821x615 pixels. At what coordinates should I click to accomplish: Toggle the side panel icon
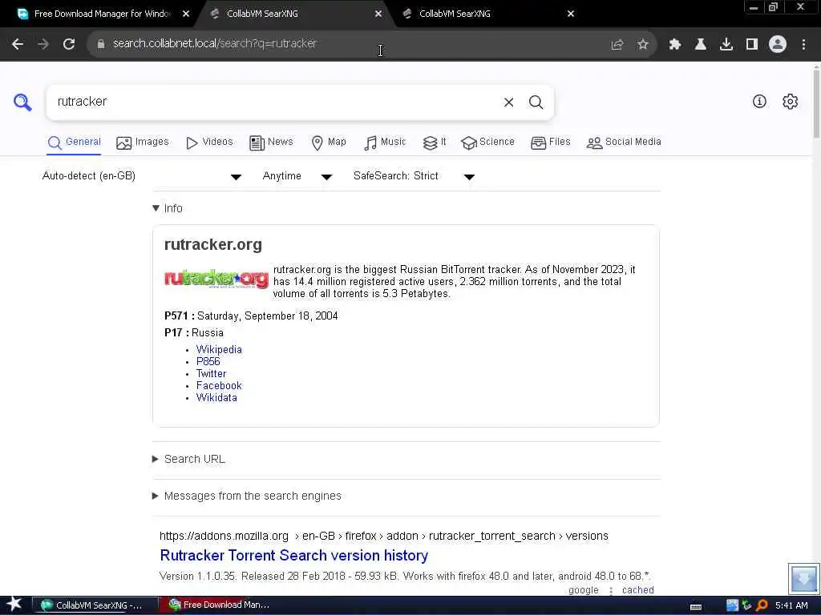(752, 45)
